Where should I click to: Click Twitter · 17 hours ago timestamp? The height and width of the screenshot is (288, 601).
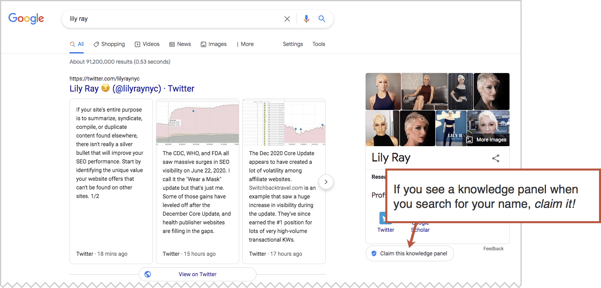click(276, 254)
